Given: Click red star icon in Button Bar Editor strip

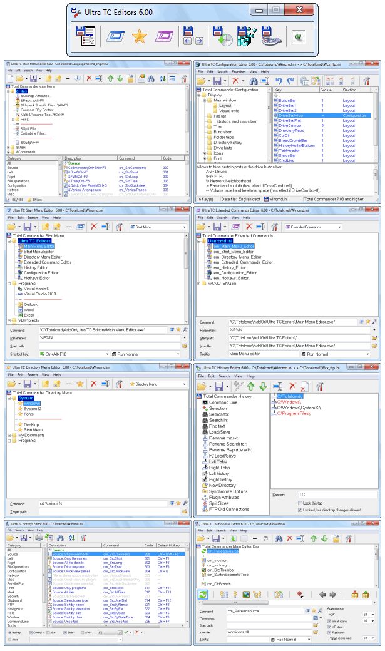Looking at the screenshot, I should pyautogui.click(x=300, y=595).
